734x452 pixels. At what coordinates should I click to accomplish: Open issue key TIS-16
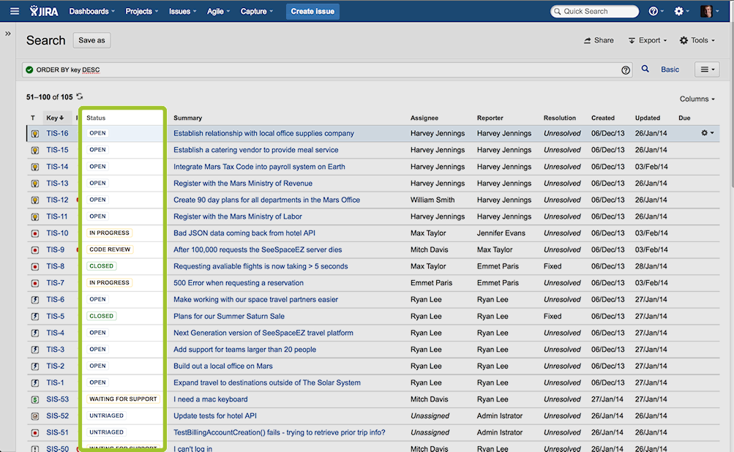57,133
